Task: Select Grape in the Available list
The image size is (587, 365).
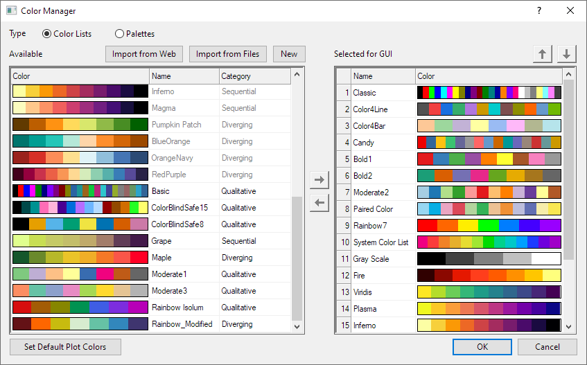Action: [x=161, y=241]
